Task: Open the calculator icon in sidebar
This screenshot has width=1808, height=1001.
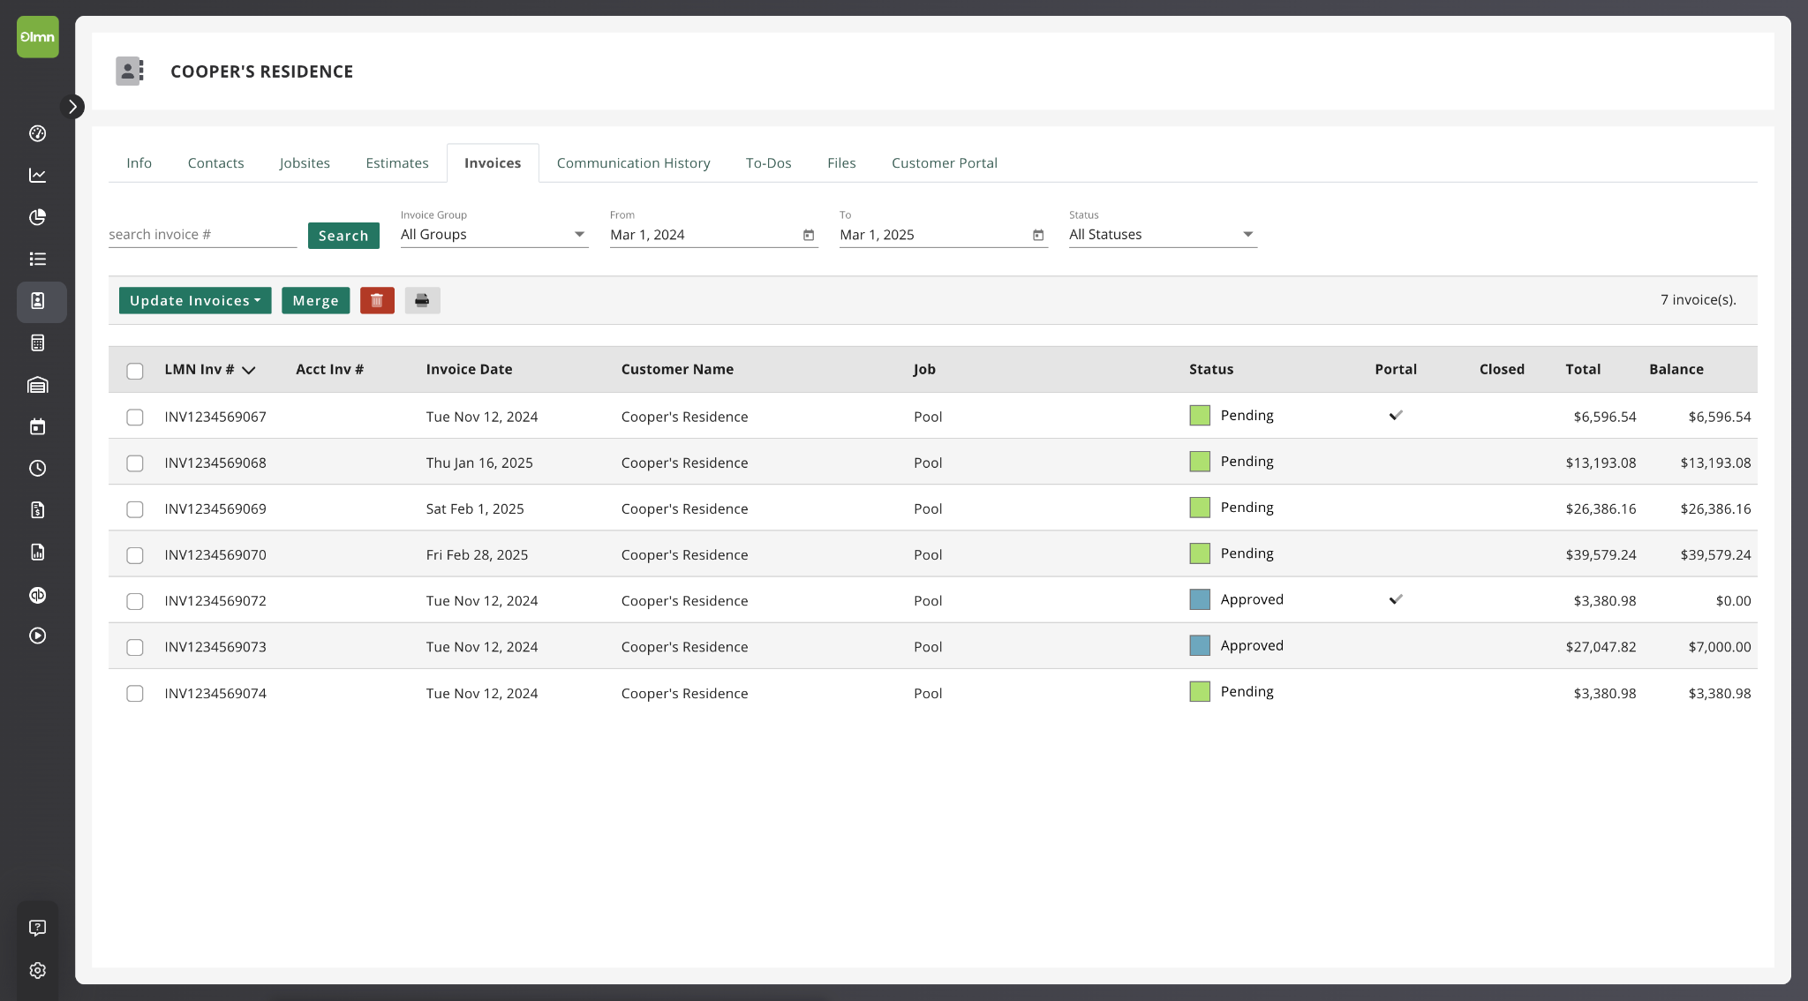Action: 38,342
